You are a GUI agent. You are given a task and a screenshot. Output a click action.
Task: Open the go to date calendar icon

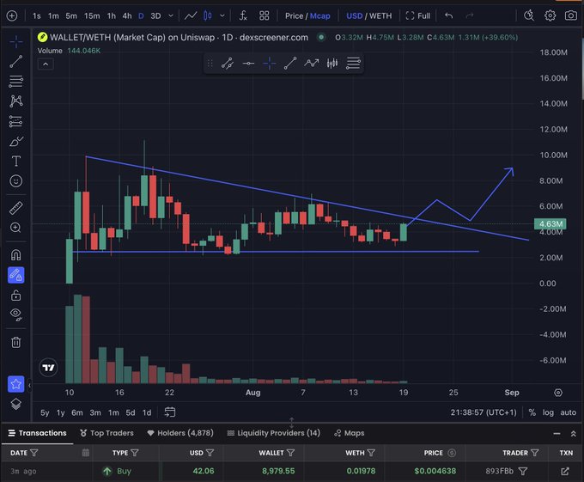tap(170, 412)
